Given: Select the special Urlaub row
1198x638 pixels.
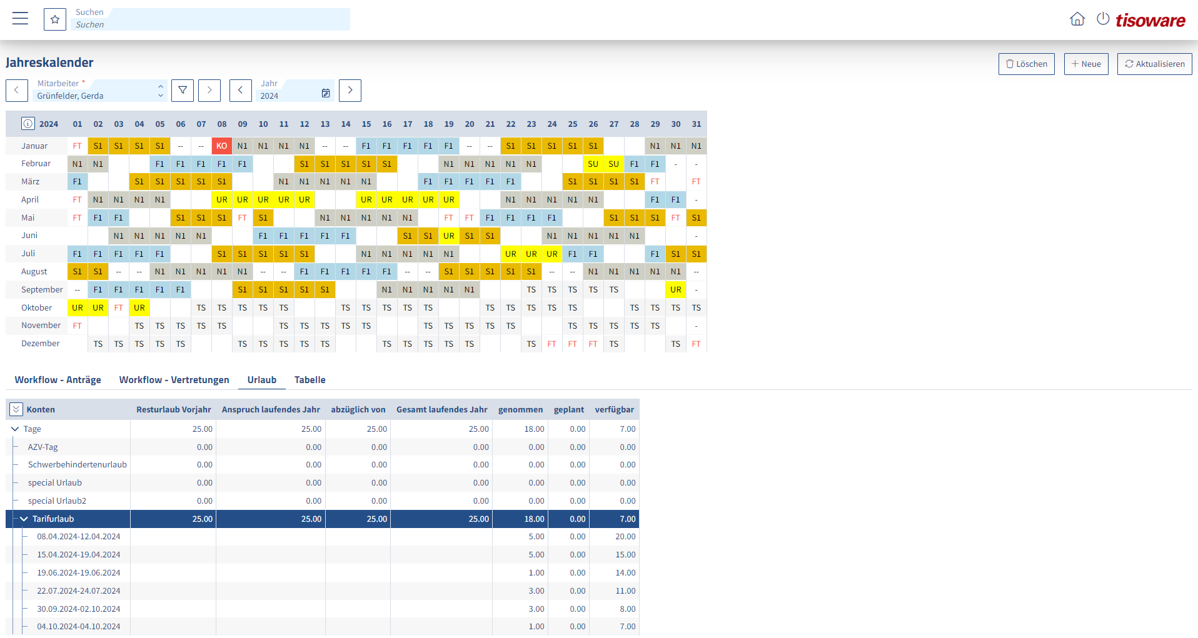Looking at the screenshot, I should point(322,483).
